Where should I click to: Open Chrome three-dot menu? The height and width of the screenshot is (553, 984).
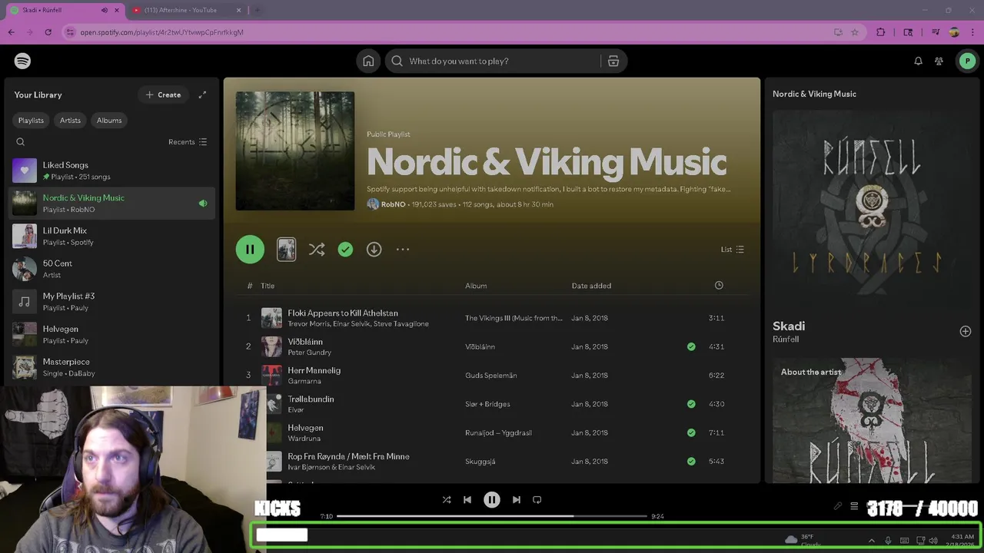pyautogui.click(x=972, y=32)
